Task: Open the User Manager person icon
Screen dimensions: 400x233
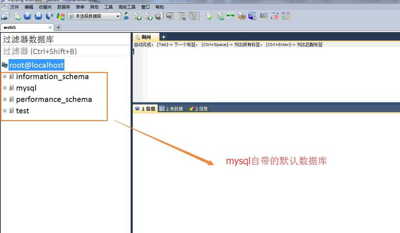Action: coord(126,16)
